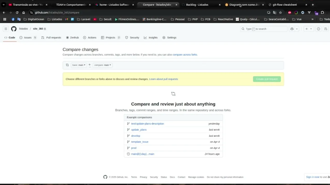Bookmark this page with the star icon
This screenshot has height=185, width=330.
(x=280, y=12)
